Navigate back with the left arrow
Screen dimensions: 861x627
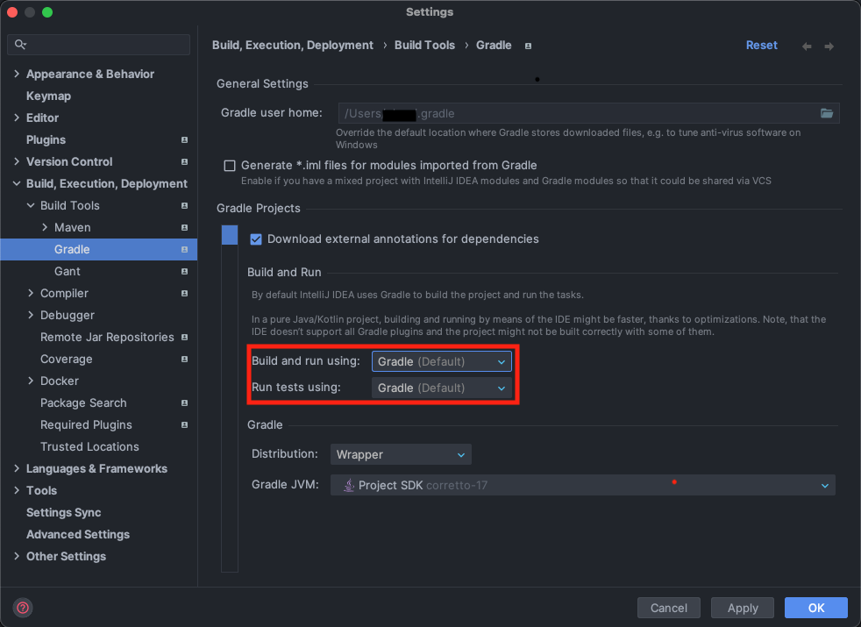807,46
